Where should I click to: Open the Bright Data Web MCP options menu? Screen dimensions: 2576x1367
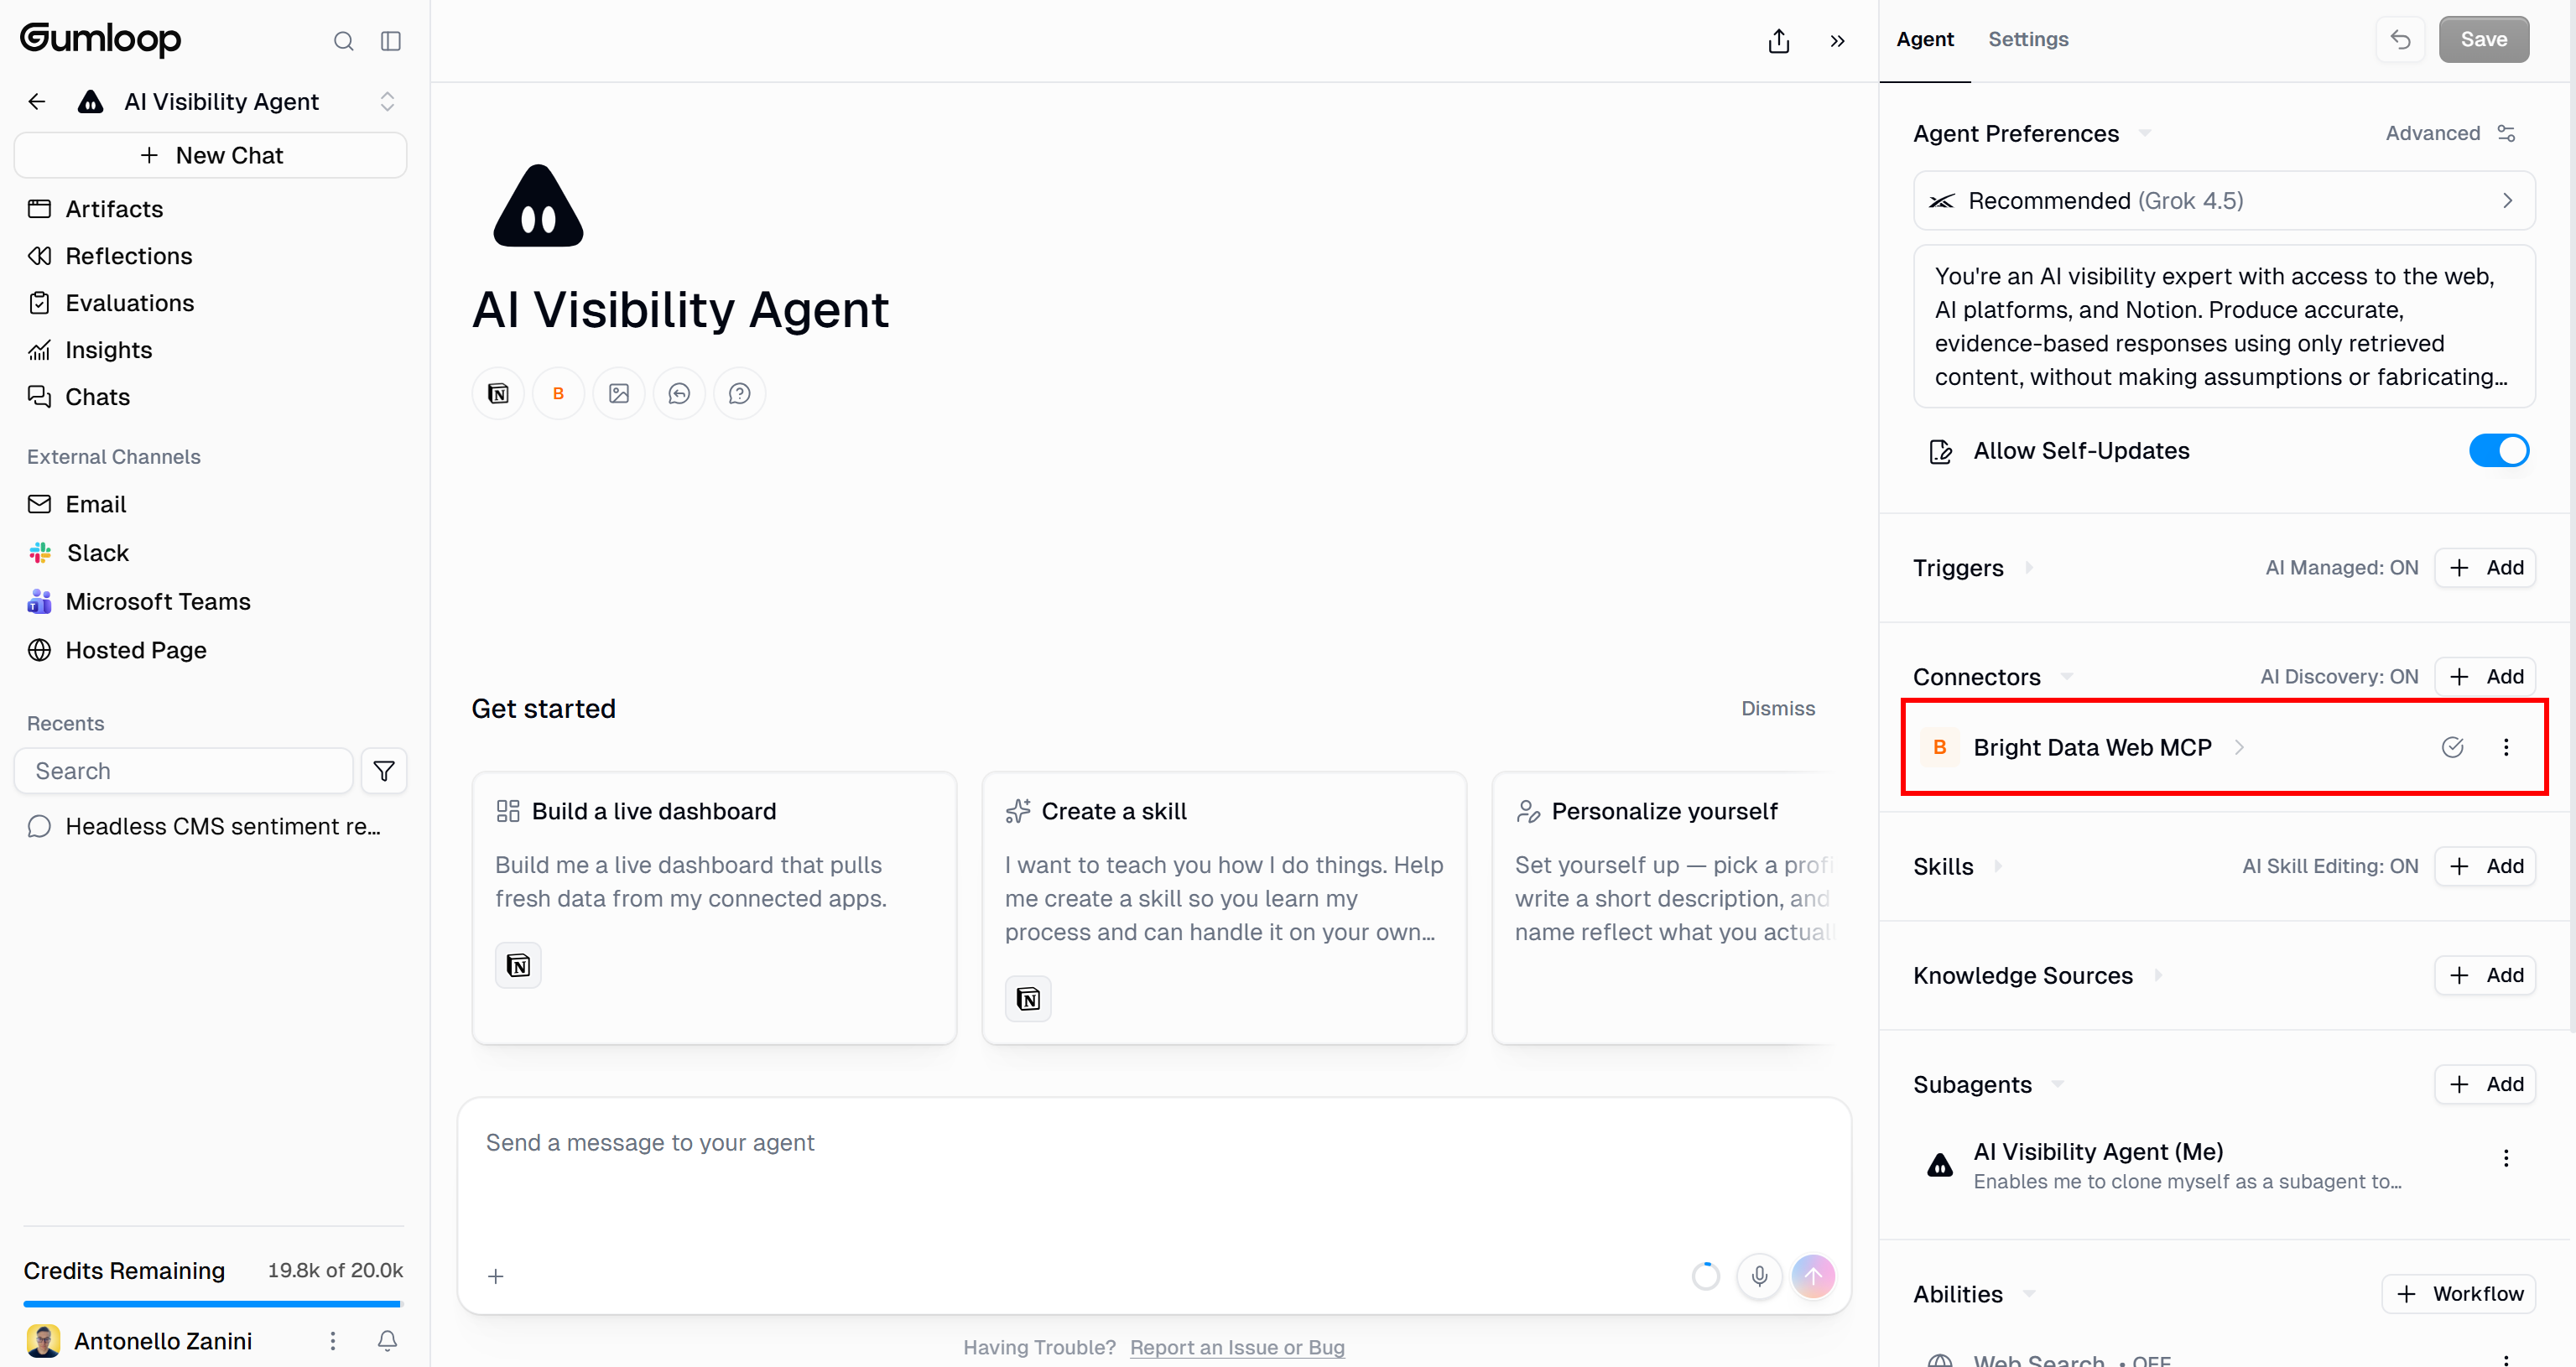(2506, 747)
